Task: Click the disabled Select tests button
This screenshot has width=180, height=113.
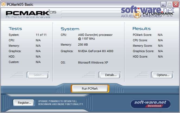Action: (x=38, y=75)
